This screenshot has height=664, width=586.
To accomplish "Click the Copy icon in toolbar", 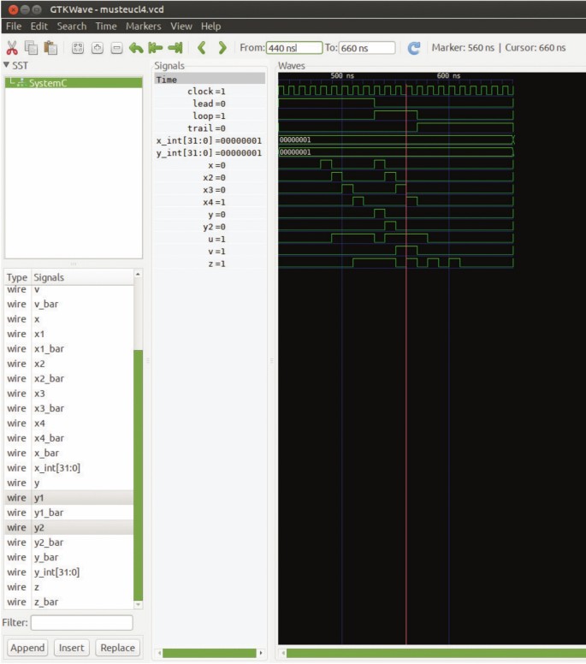I will point(31,48).
